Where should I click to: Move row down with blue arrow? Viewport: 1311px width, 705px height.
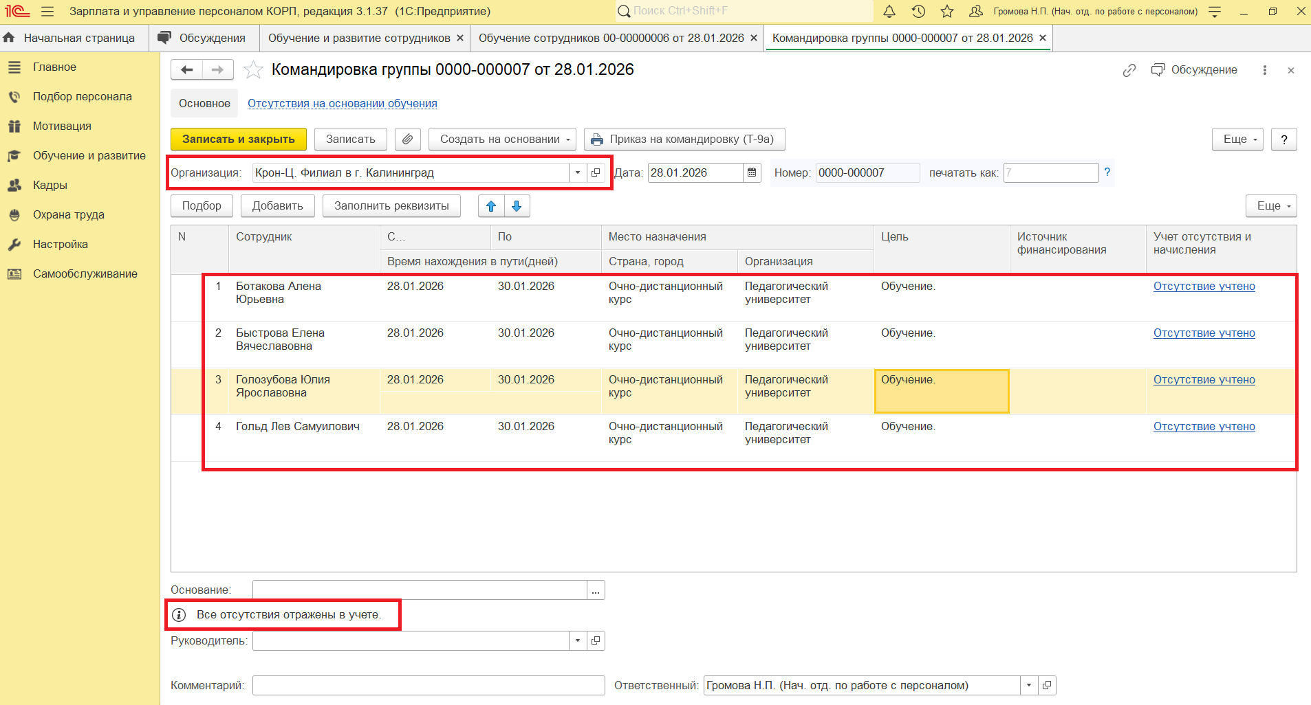click(517, 206)
